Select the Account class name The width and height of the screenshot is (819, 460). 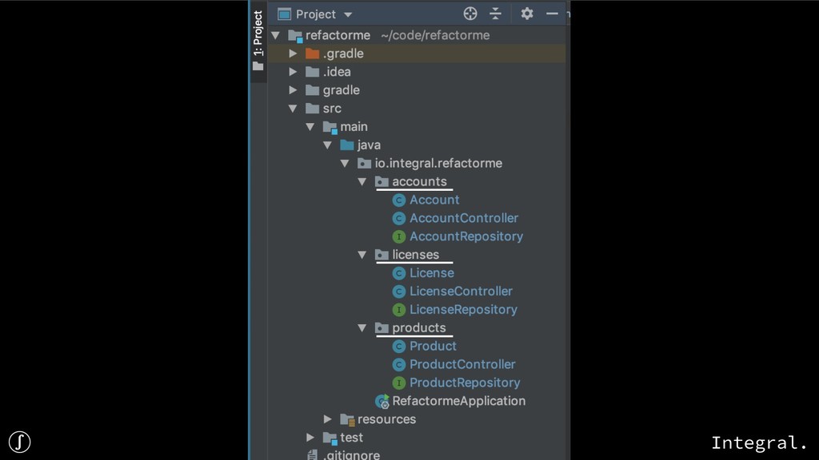click(x=434, y=200)
